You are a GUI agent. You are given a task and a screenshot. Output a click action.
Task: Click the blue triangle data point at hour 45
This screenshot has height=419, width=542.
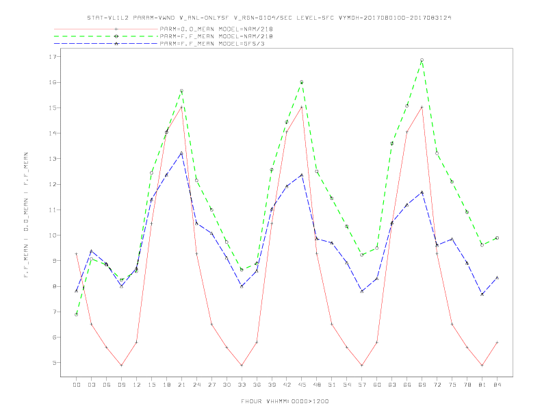(301, 175)
